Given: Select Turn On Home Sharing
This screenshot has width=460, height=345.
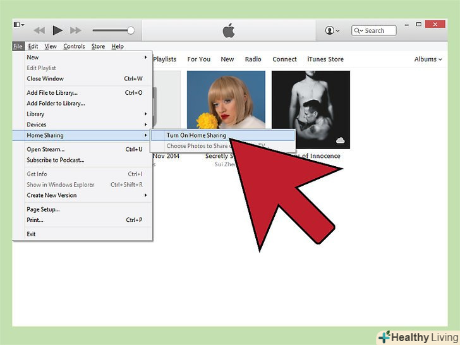Looking at the screenshot, I should [x=222, y=135].
